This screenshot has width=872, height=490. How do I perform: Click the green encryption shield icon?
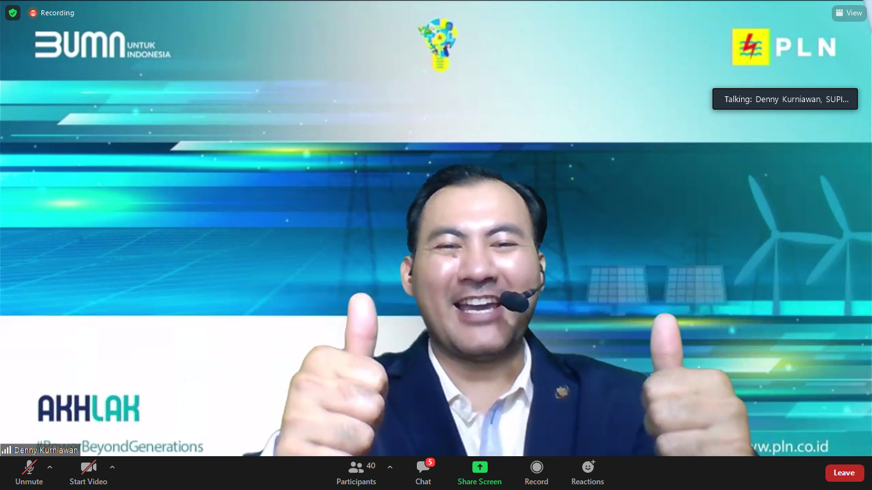(x=13, y=13)
